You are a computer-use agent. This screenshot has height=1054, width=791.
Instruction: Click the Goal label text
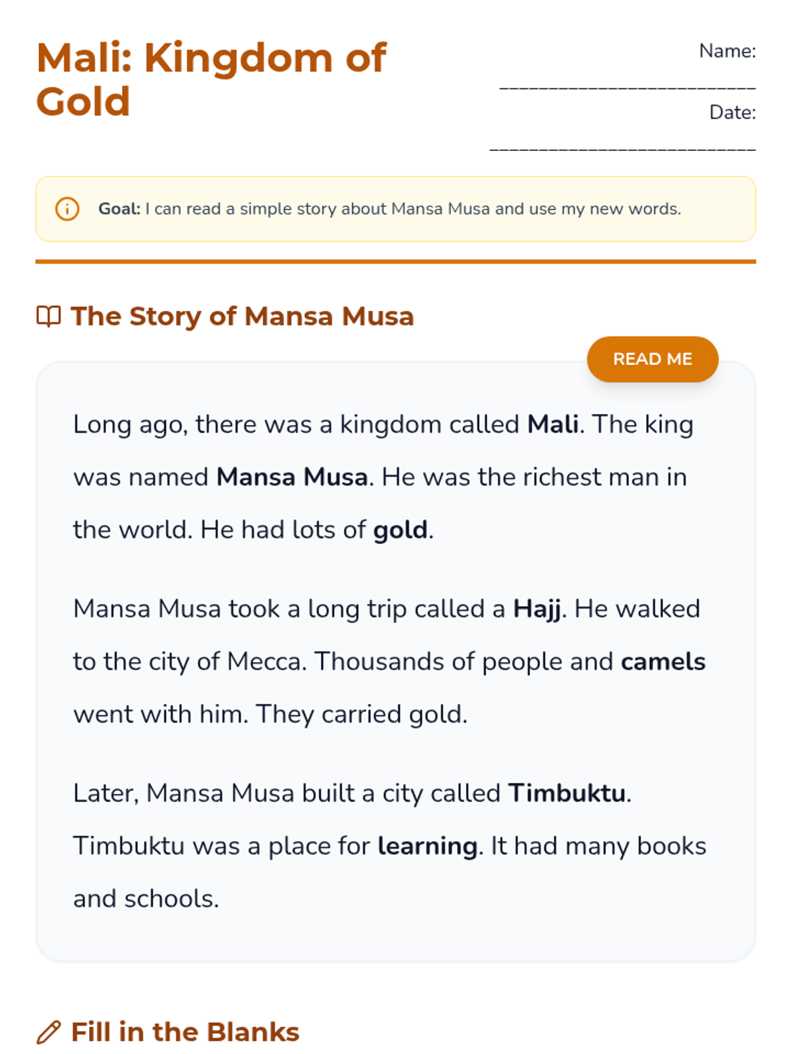coord(119,209)
